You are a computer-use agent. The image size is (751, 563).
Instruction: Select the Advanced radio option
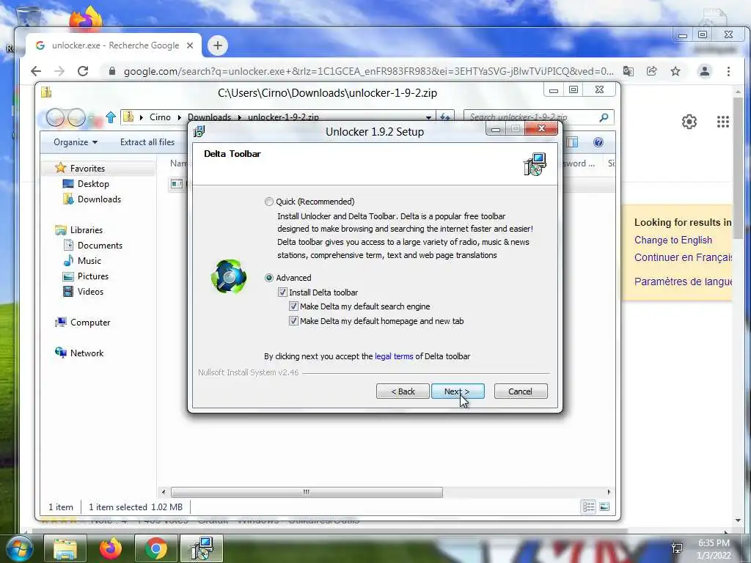269,278
